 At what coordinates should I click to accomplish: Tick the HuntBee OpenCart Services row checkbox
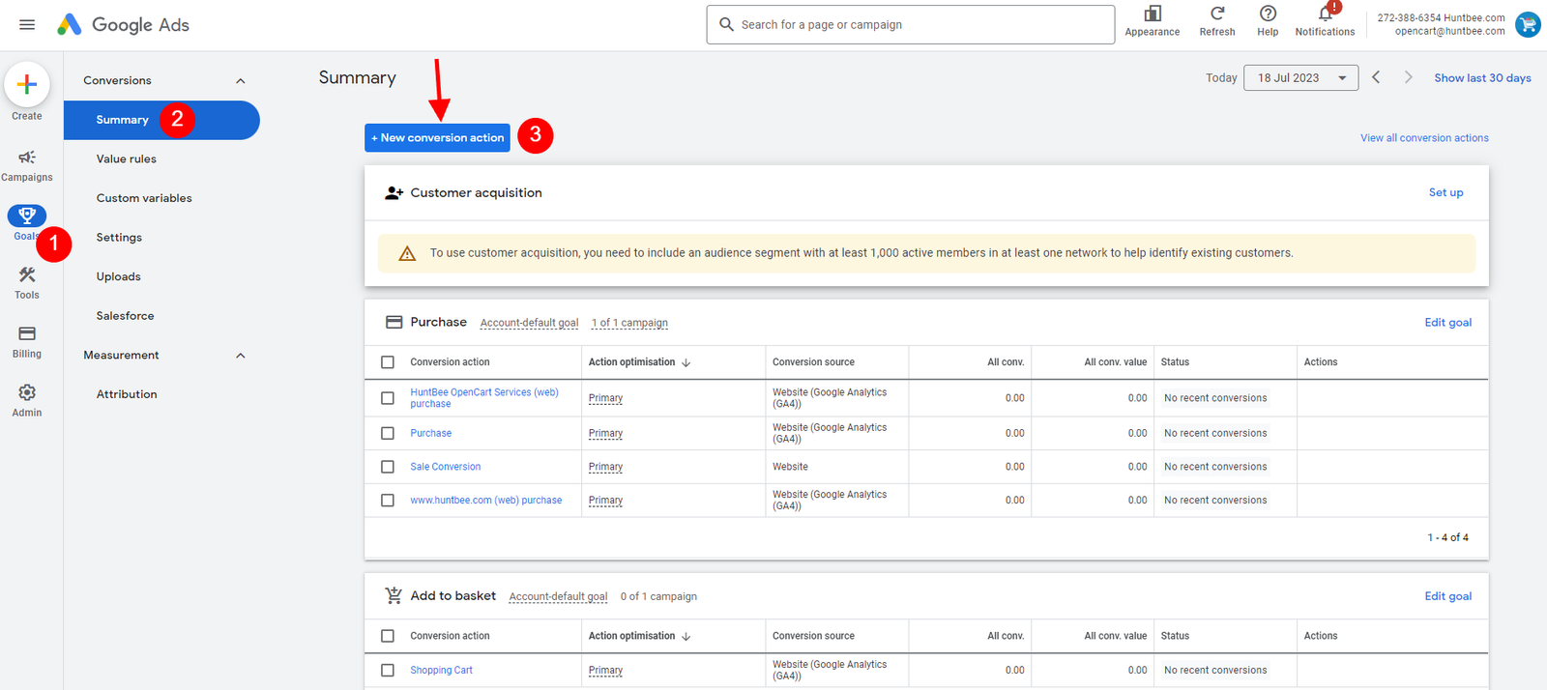point(388,398)
